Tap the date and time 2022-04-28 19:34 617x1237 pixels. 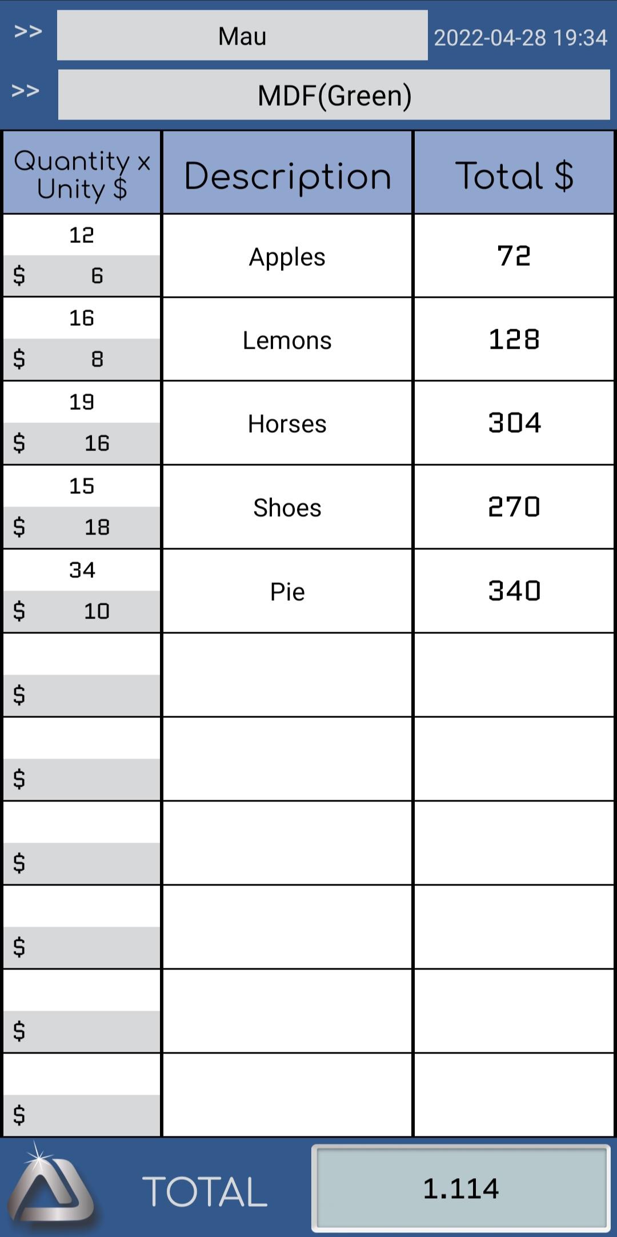[520, 38]
